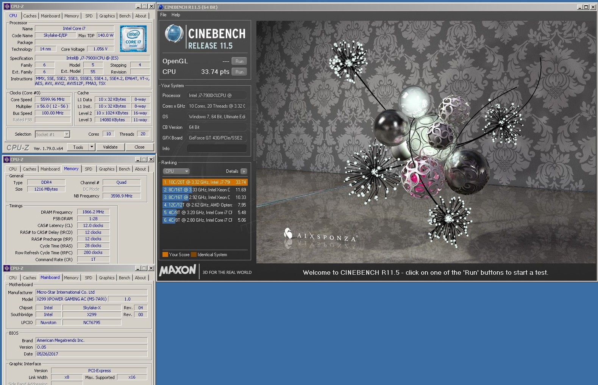Run the OpenGL benchmark

point(239,61)
